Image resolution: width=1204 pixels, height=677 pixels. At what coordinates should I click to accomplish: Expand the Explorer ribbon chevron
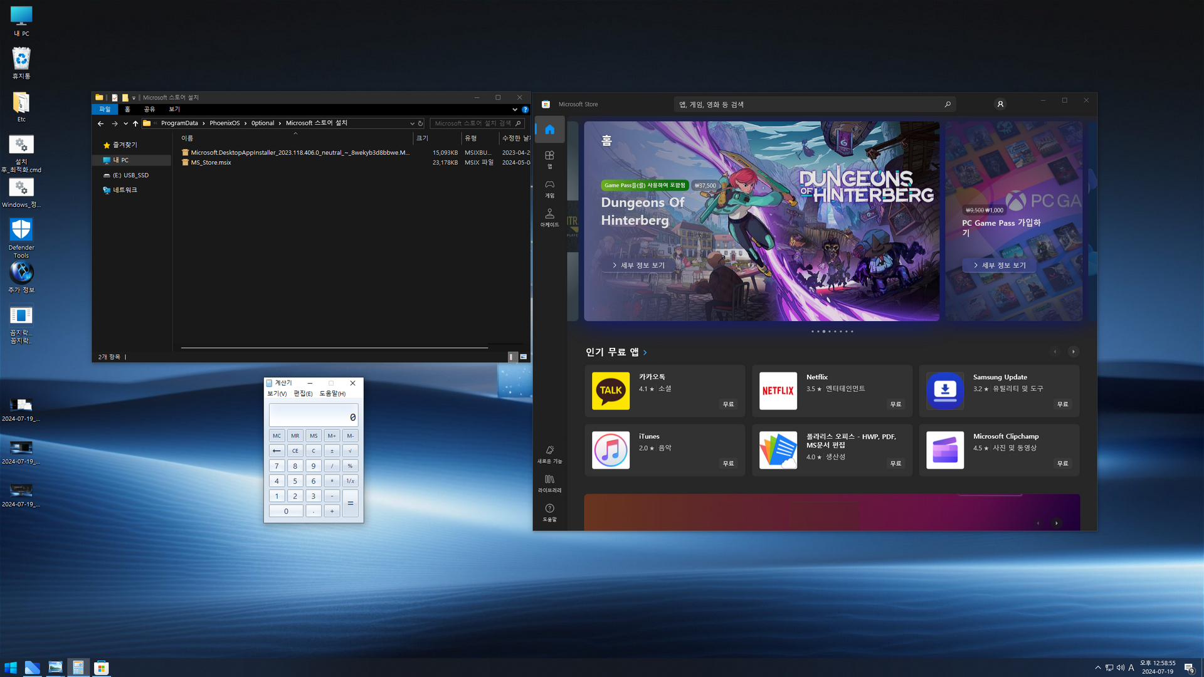(515, 110)
